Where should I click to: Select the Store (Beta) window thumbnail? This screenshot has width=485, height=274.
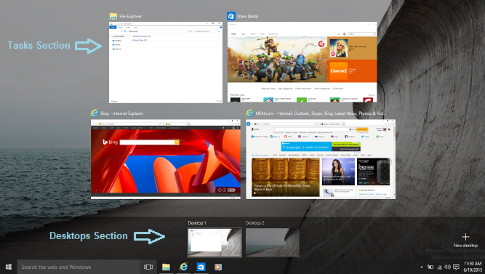tap(302, 62)
